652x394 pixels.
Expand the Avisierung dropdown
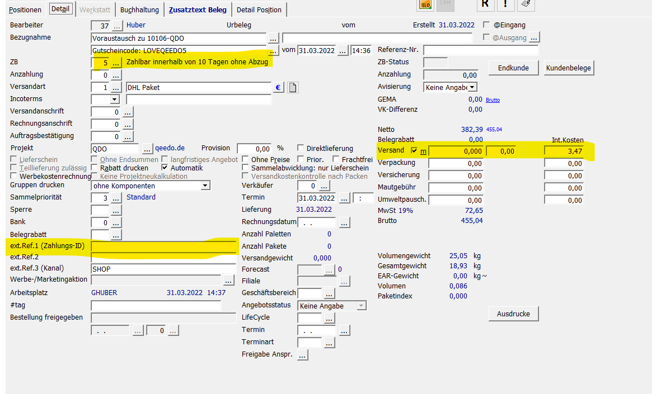473,87
